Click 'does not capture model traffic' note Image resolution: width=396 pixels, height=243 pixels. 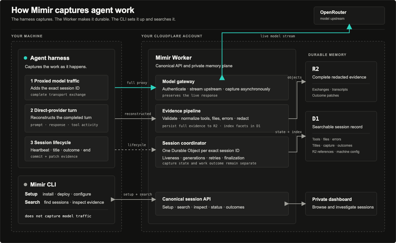pyautogui.click(x=58, y=216)
